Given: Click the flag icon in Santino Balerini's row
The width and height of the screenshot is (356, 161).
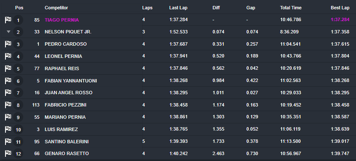Looking at the screenshot, I should coord(8,142).
